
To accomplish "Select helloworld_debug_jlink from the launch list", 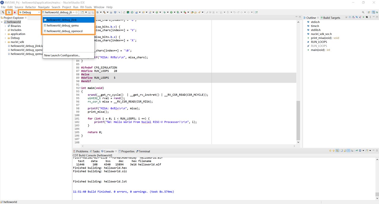I will [x=68, y=20].
